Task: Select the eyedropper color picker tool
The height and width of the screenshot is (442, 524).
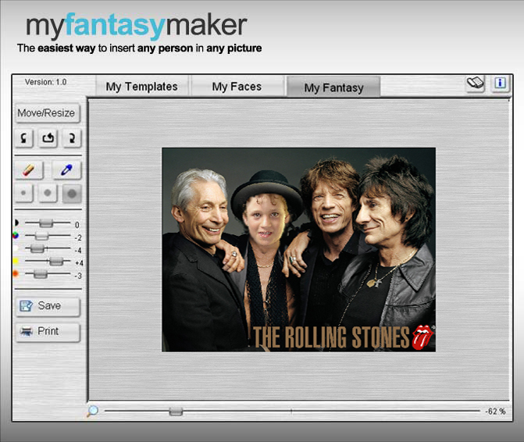Action: [66, 170]
